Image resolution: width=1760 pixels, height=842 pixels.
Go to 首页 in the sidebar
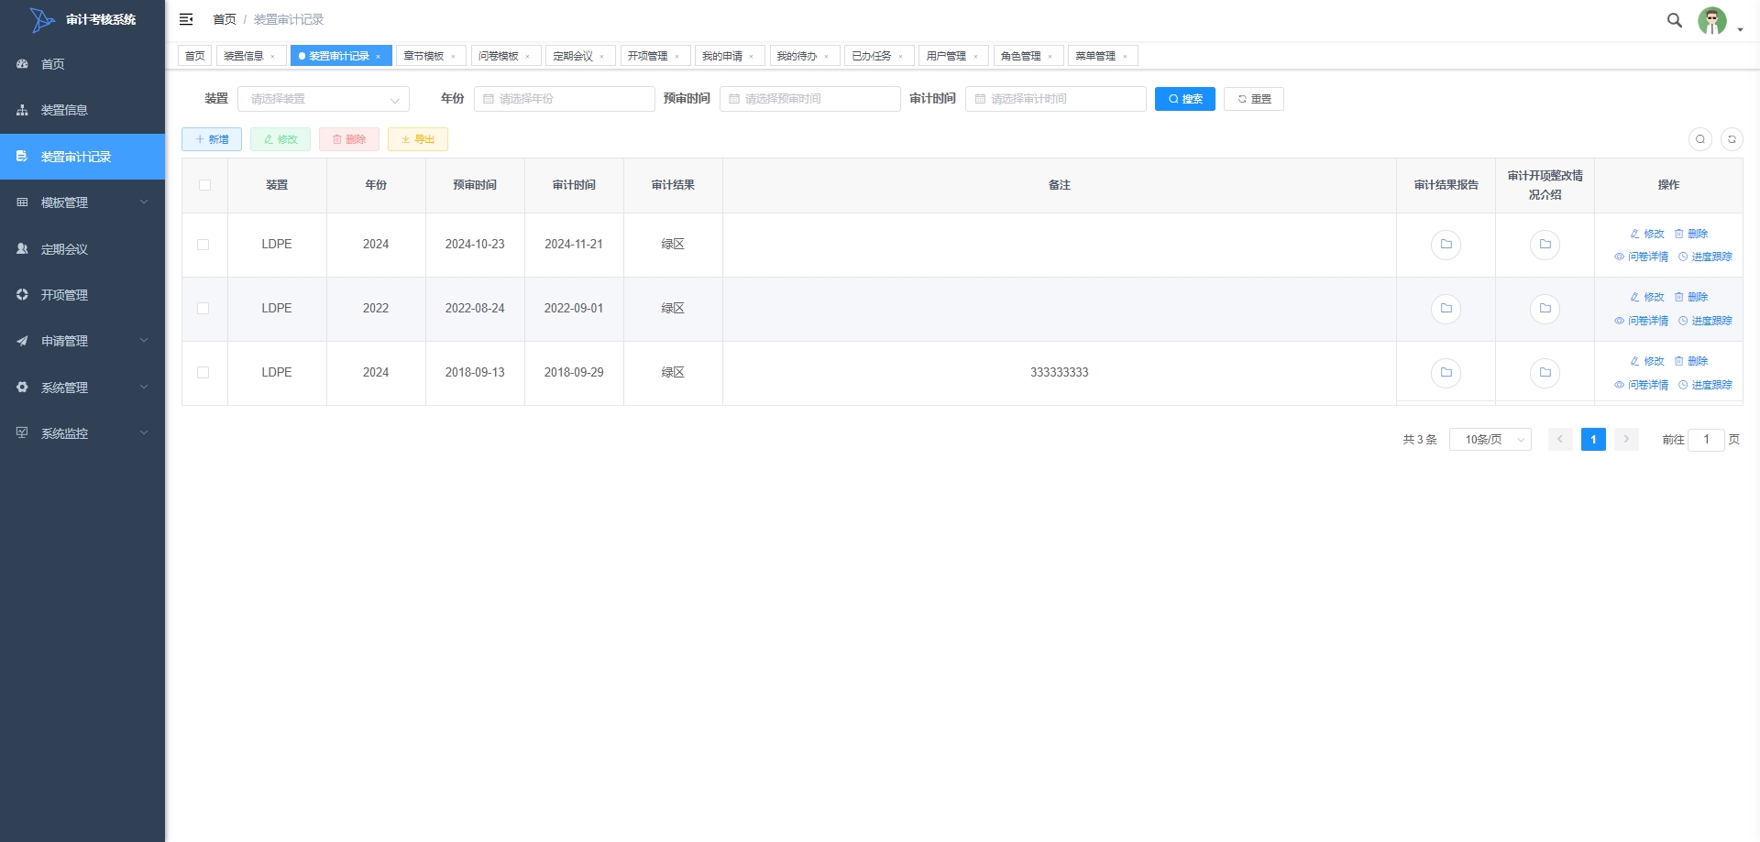[82, 64]
